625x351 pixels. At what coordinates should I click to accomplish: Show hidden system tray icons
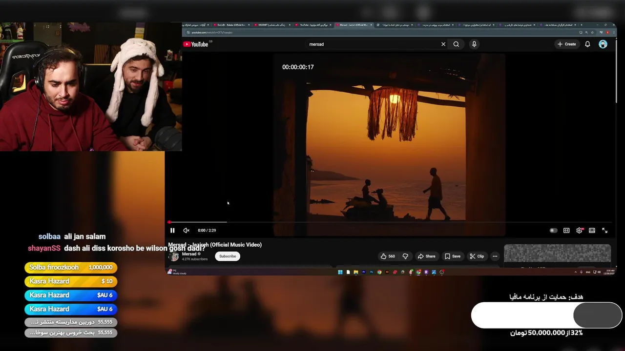[575, 272]
